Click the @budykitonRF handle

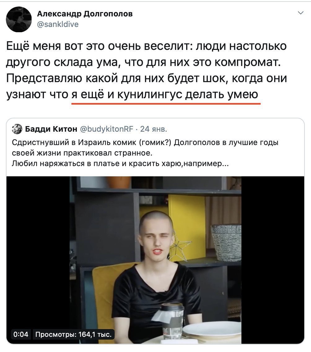click(x=106, y=129)
